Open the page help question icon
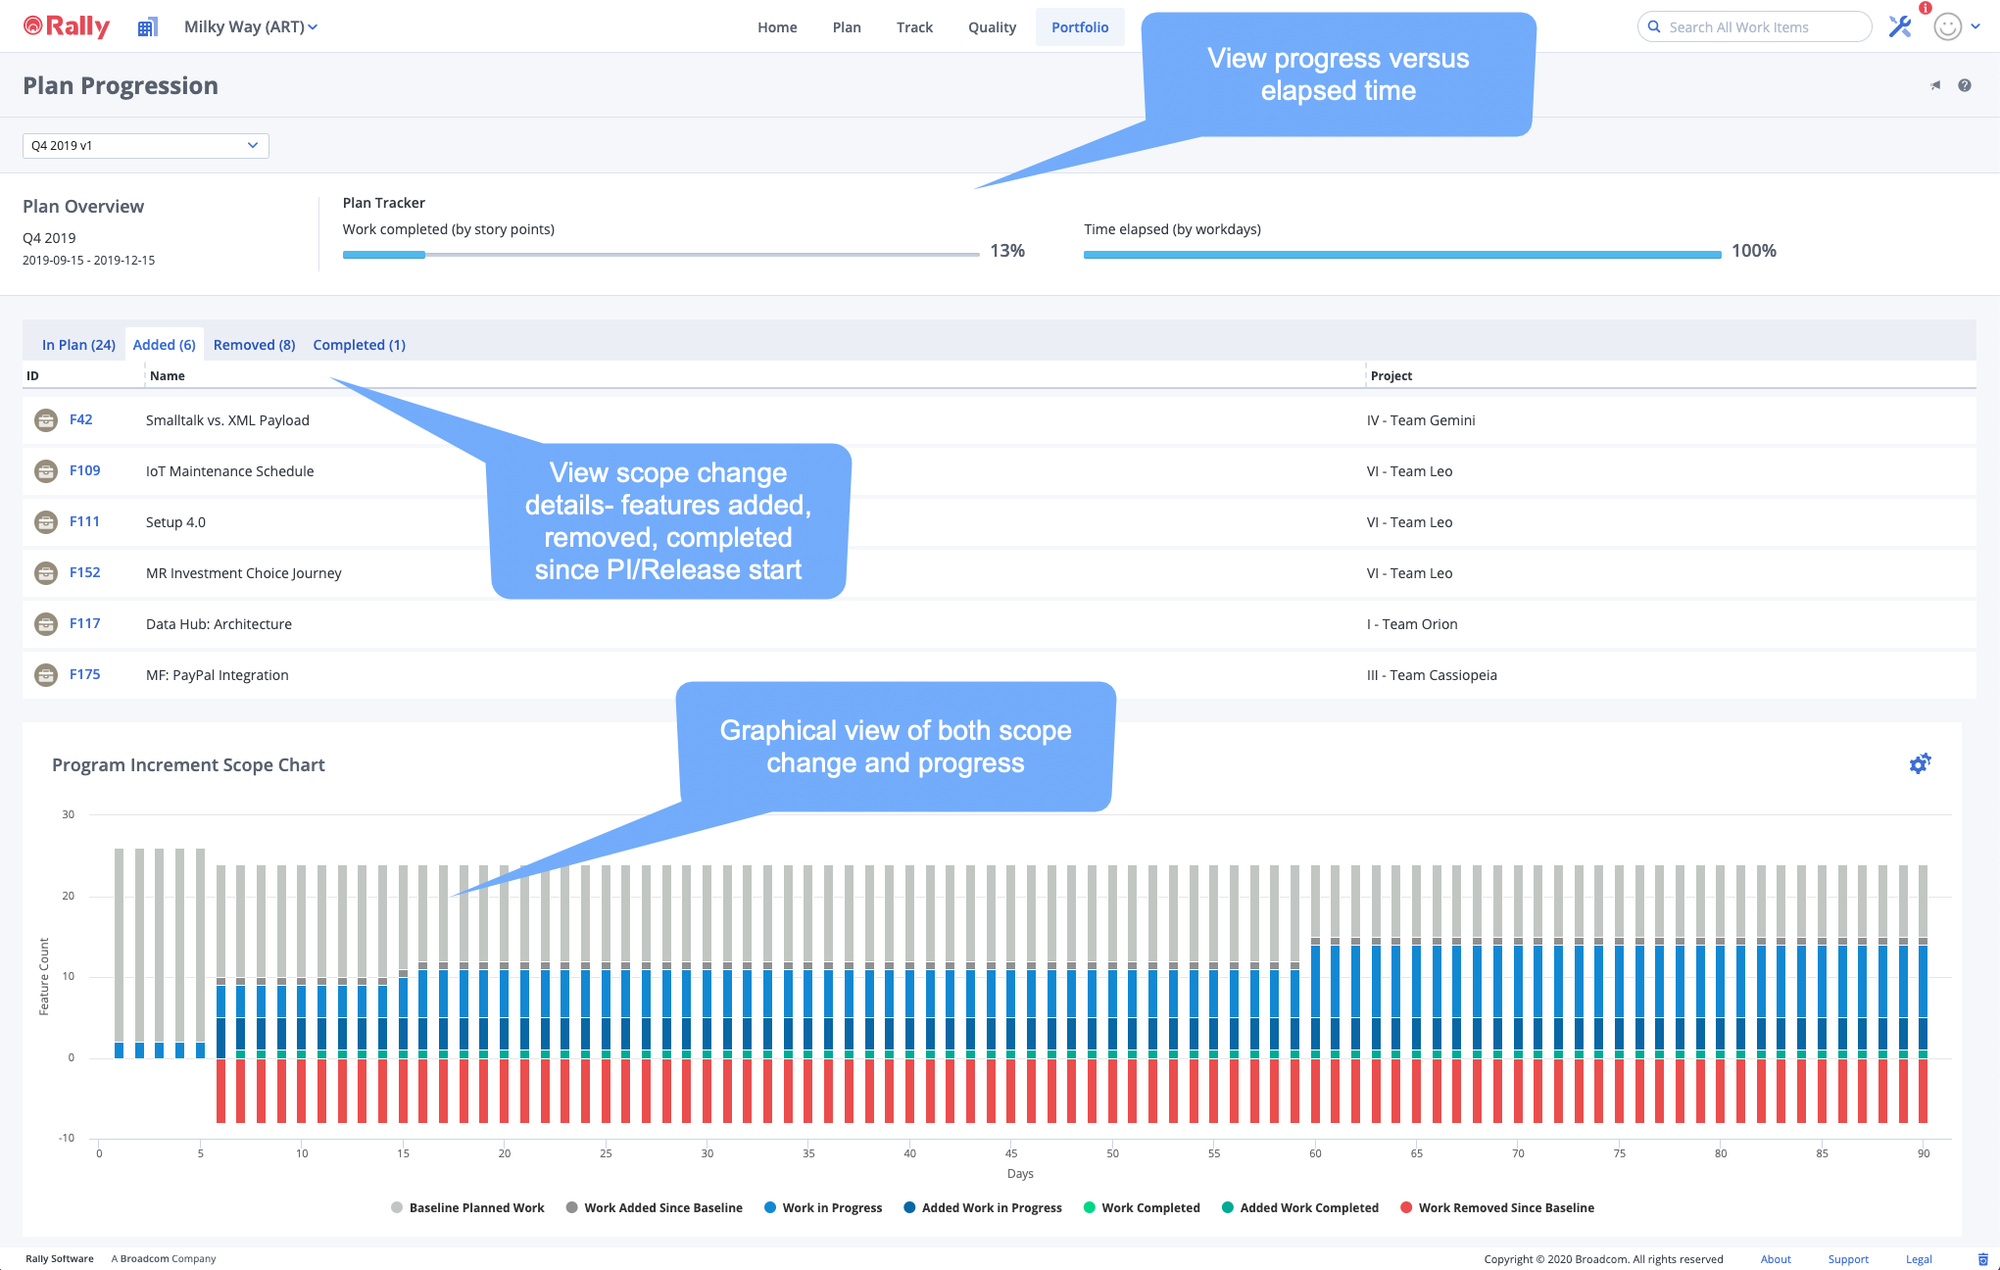Viewport: 2000px width, 1270px height. (1965, 85)
